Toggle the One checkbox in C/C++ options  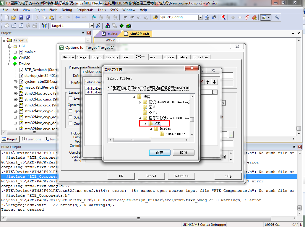pos(70,123)
